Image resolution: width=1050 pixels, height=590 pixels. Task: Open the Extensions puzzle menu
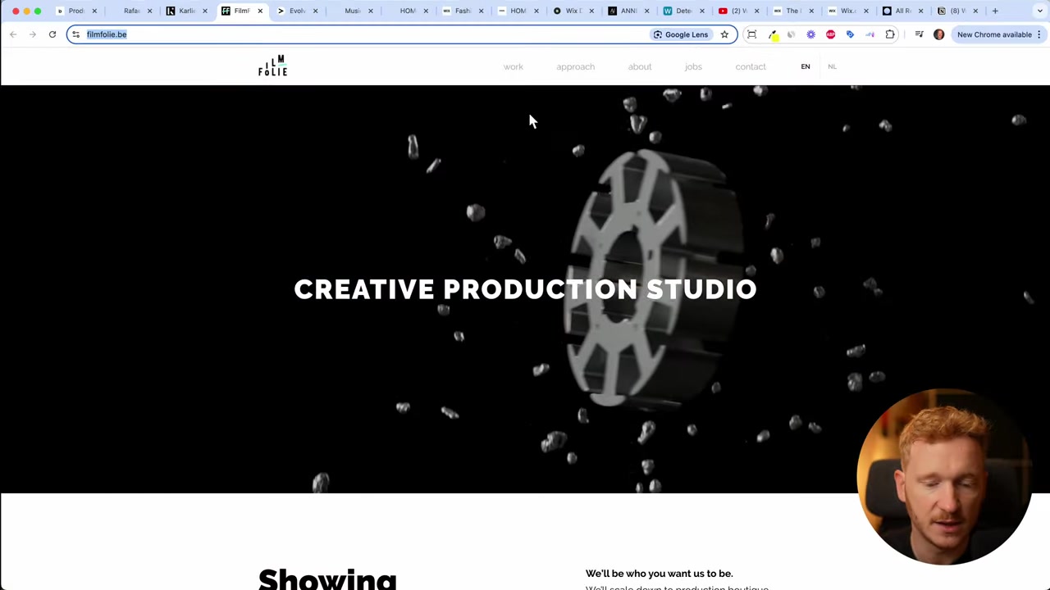click(890, 34)
